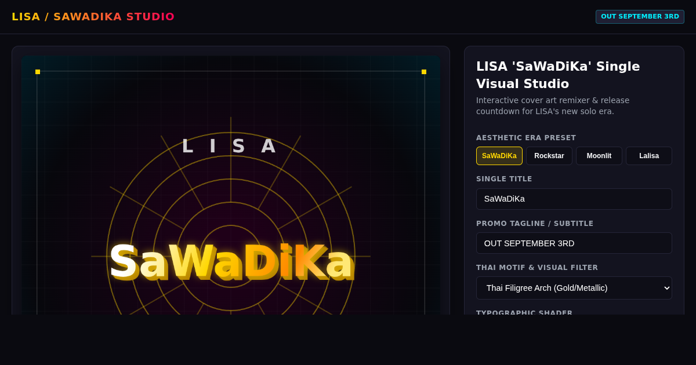Select the Moonlit era preset

pos(599,156)
